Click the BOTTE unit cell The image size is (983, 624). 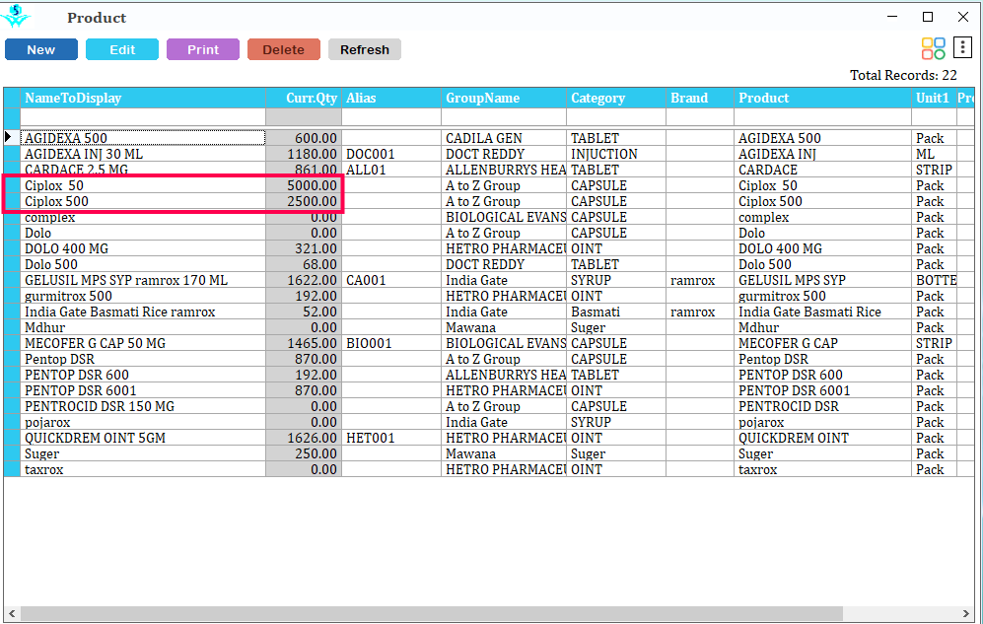click(934, 280)
